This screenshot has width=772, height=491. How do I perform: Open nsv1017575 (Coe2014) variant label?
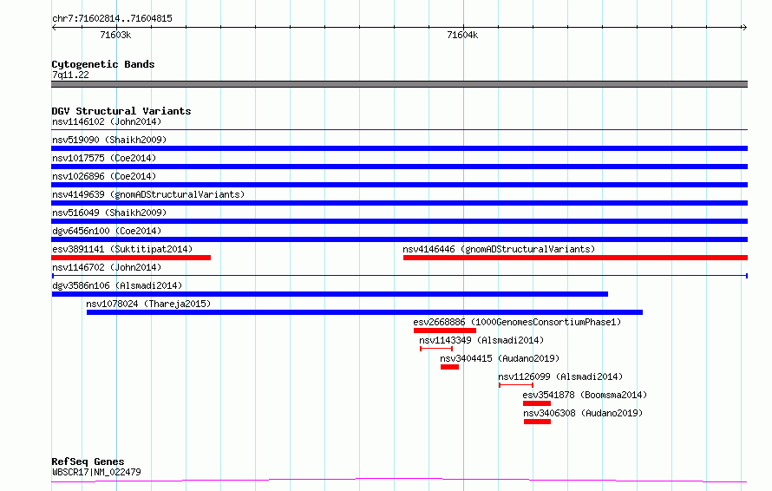[104, 158]
